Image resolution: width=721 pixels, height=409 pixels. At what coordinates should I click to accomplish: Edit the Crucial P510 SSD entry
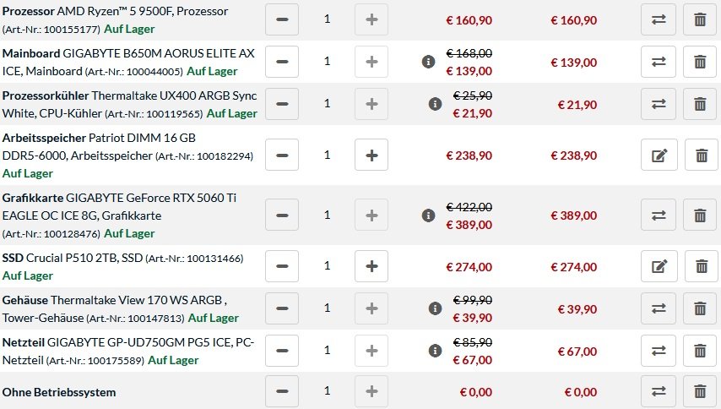659,266
